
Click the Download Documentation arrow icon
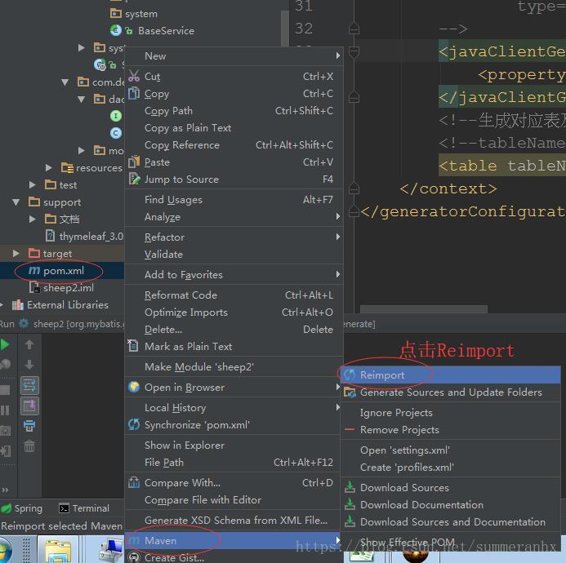pyautogui.click(x=350, y=504)
